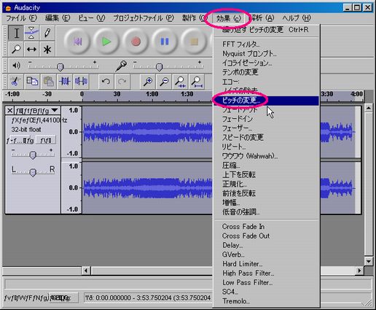Image resolution: width=376 pixels, height=310 pixels.
Task: Adjust the input volume slider
Action: coord(159,66)
